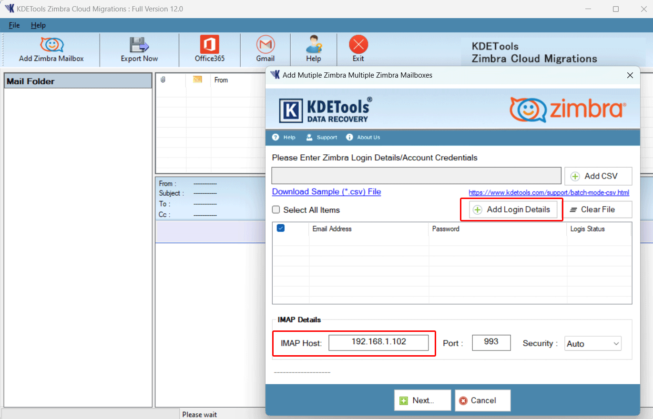Choose the Gmail migration option
653x419 pixels.
click(265, 49)
